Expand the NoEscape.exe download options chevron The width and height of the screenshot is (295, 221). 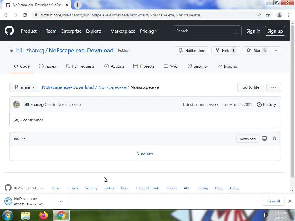61,201
